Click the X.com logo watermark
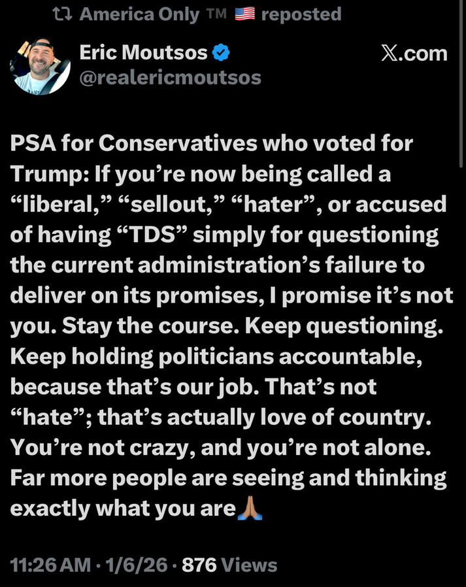This screenshot has width=466, height=587. tap(414, 54)
